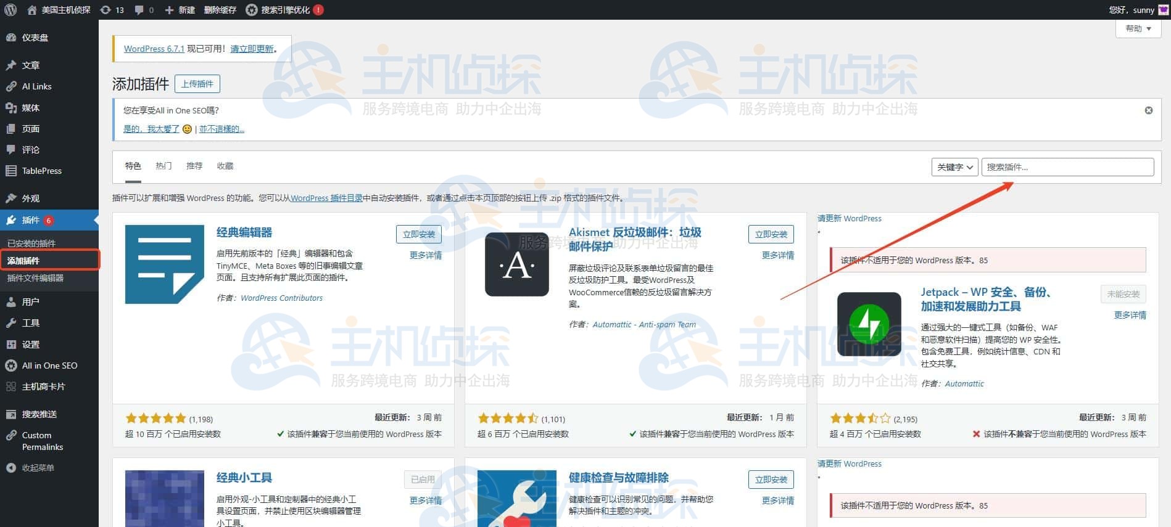Screen dimensions: 1171x527
Task: Visit site home 美国主机侦探
Action: tap(59, 10)
